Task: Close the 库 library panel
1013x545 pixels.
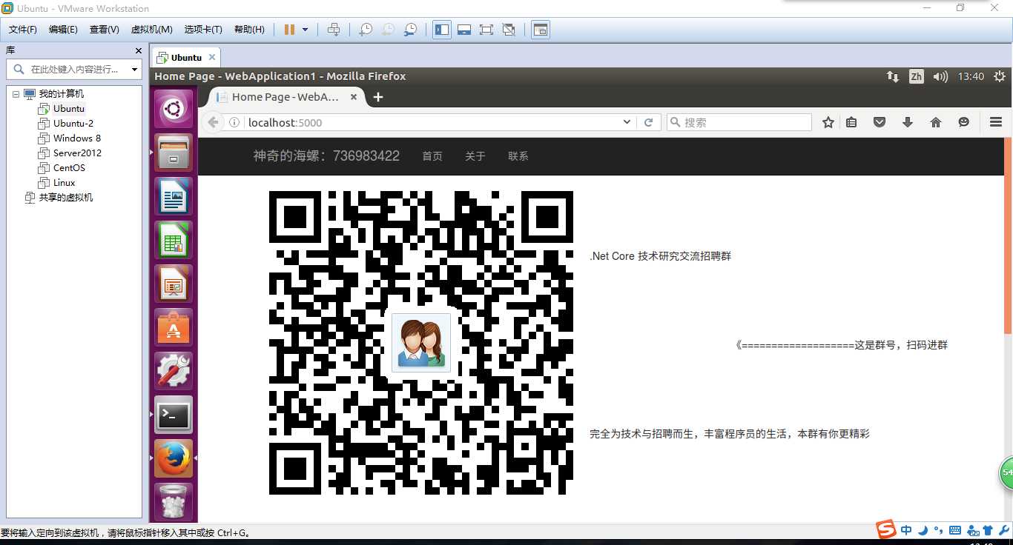Action: [x=138, y=50]
